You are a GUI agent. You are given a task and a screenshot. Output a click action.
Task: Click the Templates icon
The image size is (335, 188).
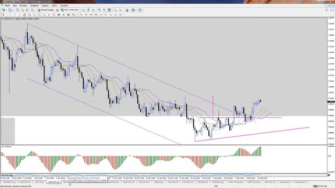(x=140, y=10)
